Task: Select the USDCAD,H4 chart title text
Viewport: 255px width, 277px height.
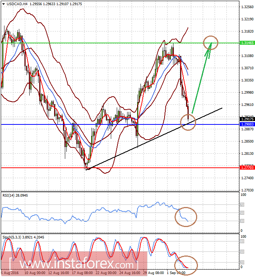Action: coord(17,4)
